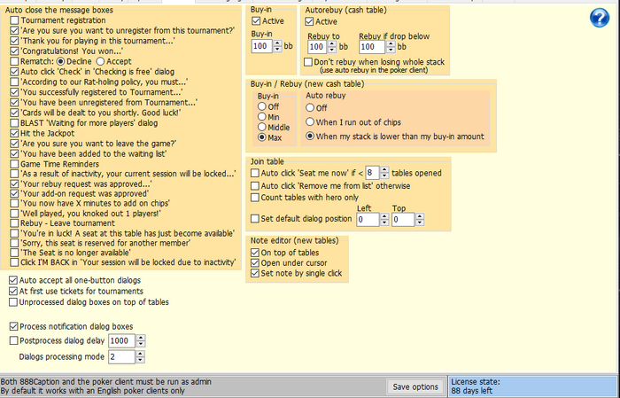Click the Dialogs processing mode value field

point(122,357)
